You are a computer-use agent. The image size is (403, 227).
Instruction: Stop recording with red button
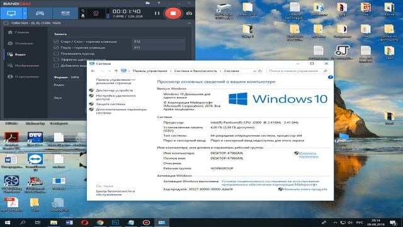173,13
